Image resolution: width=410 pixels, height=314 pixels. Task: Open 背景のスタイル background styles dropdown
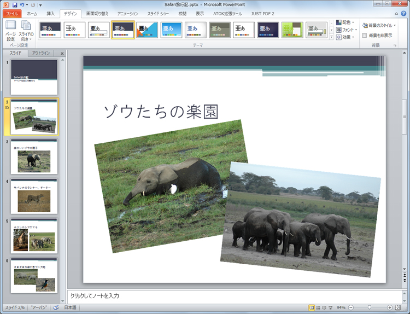[x=379, y=25]
